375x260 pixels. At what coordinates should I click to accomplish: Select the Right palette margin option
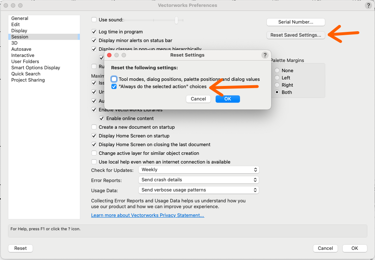click(277, 85)
